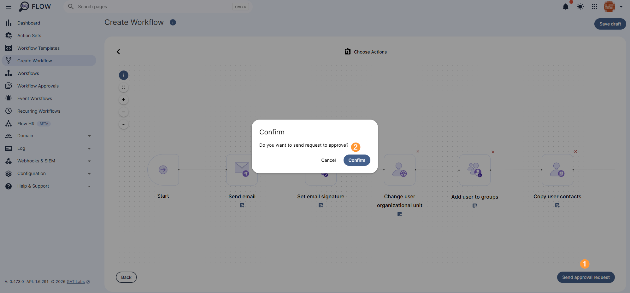Open Recurring Workflows page

point(49,111)
